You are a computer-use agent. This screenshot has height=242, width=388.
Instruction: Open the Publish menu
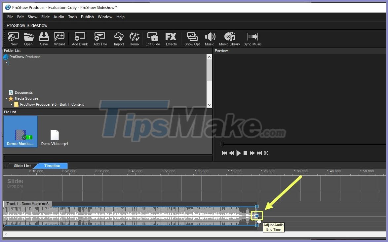(87, 17)
